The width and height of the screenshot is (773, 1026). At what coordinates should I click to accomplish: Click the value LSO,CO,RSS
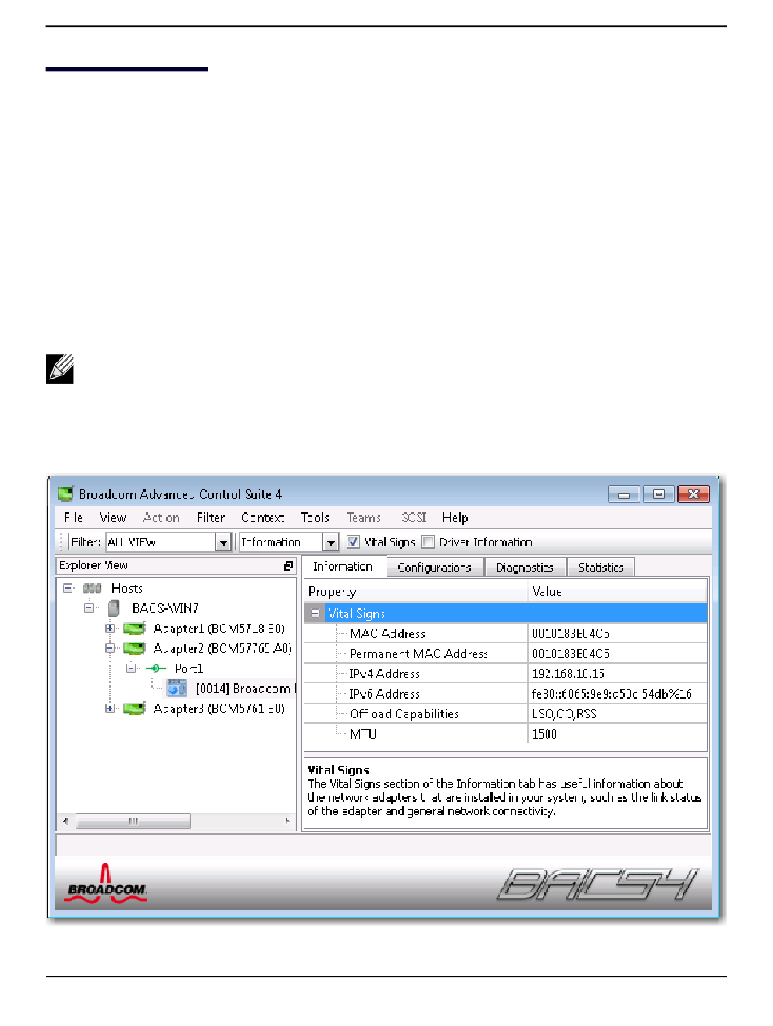pos(562,714)
